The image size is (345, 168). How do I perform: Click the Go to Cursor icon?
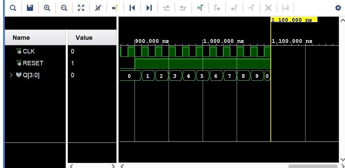115,8
